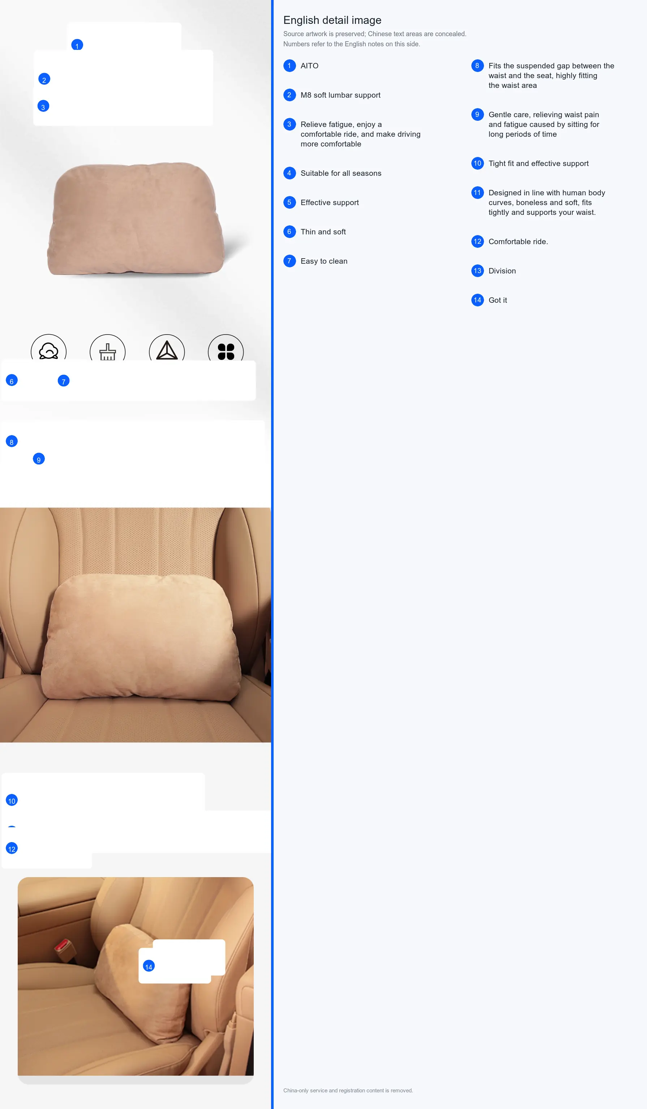Image resolution: width=647 pixels, height=1109 pixels.
Task: Select "Tight fit and effective support" text
Action: 538,163
